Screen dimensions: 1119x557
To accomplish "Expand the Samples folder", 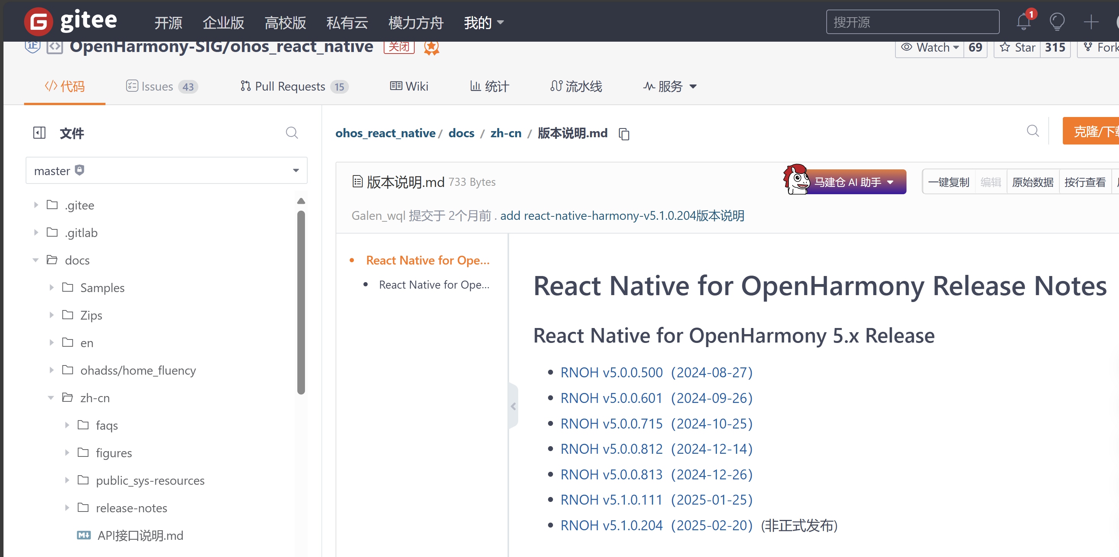I will click(x=51, y=287).
